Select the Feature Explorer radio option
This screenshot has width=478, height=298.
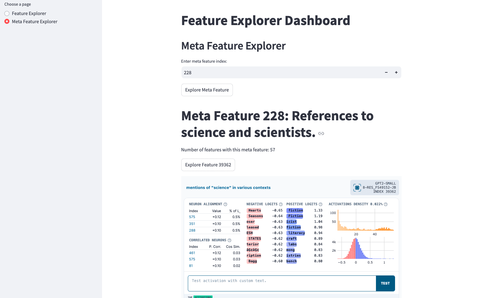tap(7, 13)
